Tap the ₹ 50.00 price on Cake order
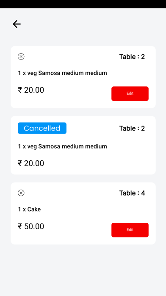The width and height of the screenshot is (166, 296). 31,226
